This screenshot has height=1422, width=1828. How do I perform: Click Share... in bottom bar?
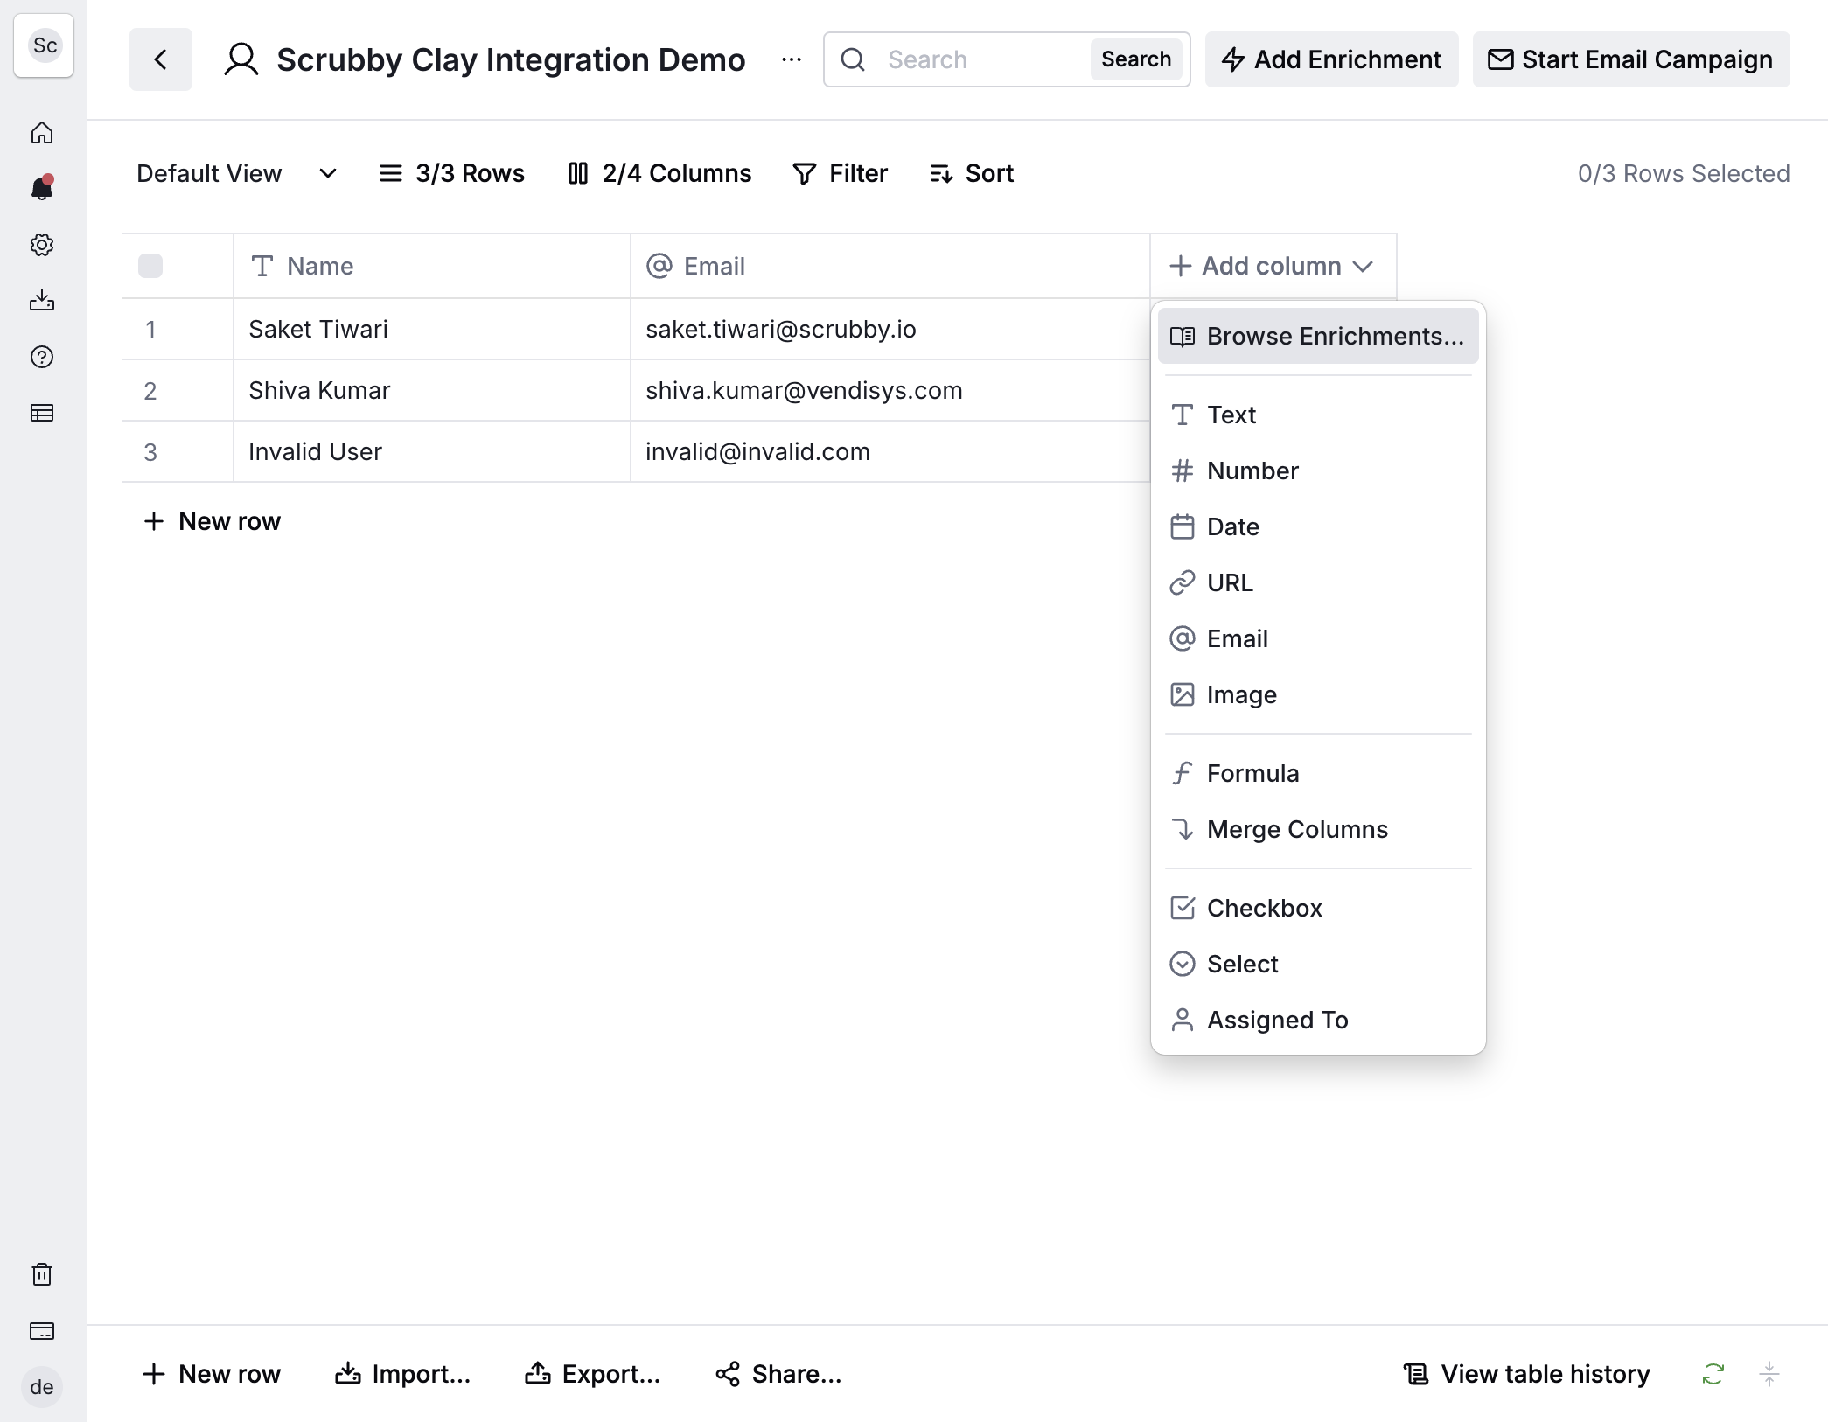point(778,1374)
